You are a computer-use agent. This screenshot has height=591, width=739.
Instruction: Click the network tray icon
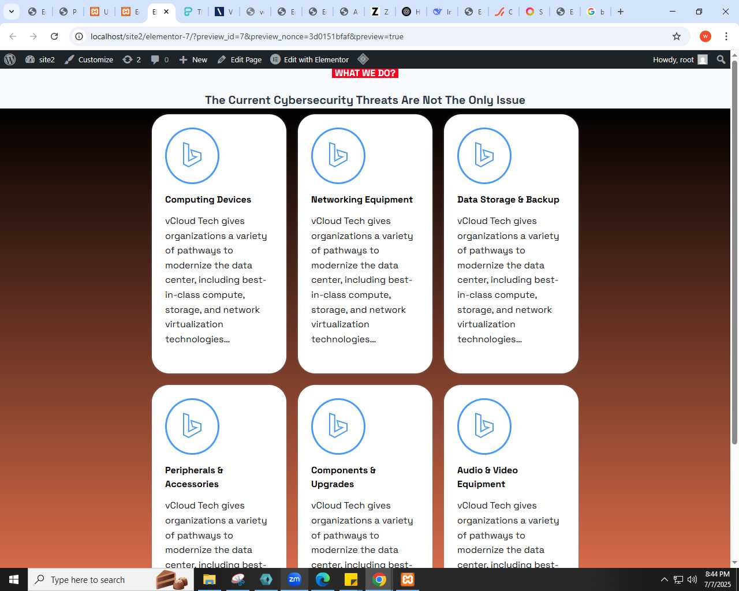click(x=678, y=579)
